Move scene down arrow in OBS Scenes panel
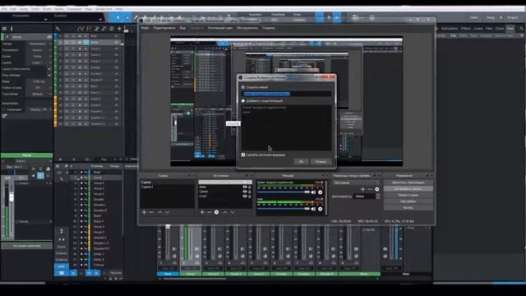The width and height of the screenshot is (526, 296). point(167,212)
